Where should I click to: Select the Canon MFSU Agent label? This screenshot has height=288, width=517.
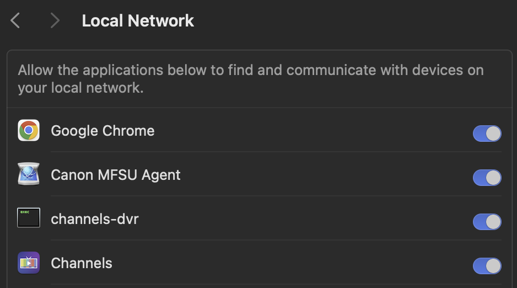click(x=116, y=175)
